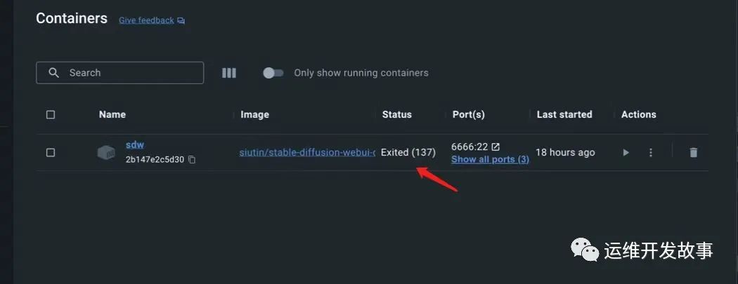Expand Show all ports (3)

[x=490, y=159]
